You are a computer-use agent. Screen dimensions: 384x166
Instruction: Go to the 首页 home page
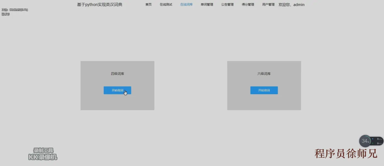coord(148,5)
